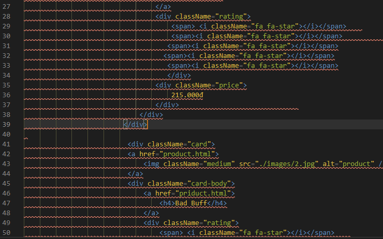Click div className="rating" on line 49
Image resolution: width=383 pixels, height=239 pixels.
tap(191, 223)
